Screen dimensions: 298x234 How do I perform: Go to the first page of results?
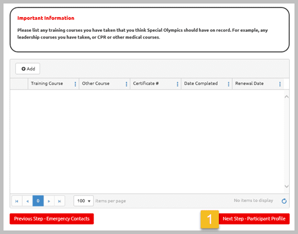point(16,201)
